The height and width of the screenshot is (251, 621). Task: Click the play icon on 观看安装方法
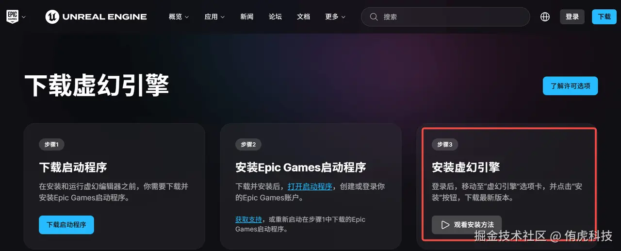pos(445,225)
